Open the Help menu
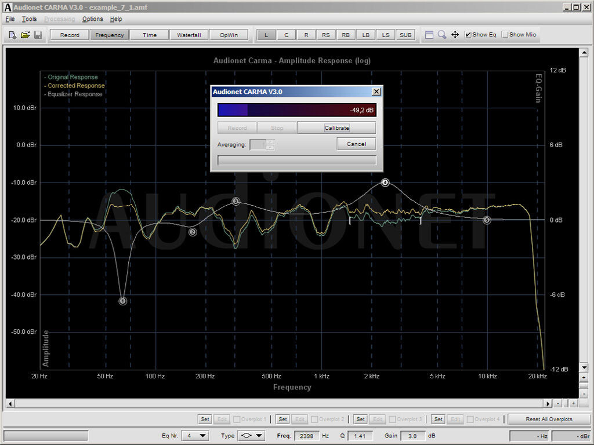594x445 pixels. [116, 19]
